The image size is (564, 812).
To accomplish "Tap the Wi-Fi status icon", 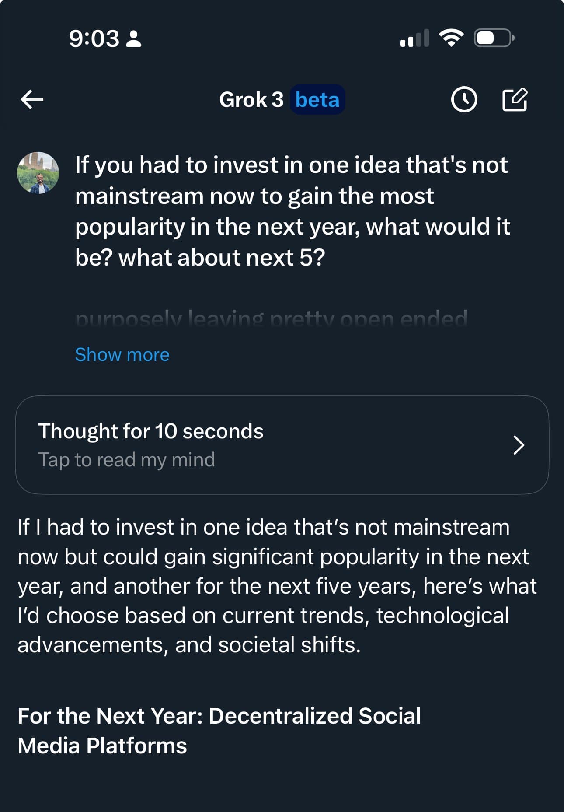I will point(451,38).
